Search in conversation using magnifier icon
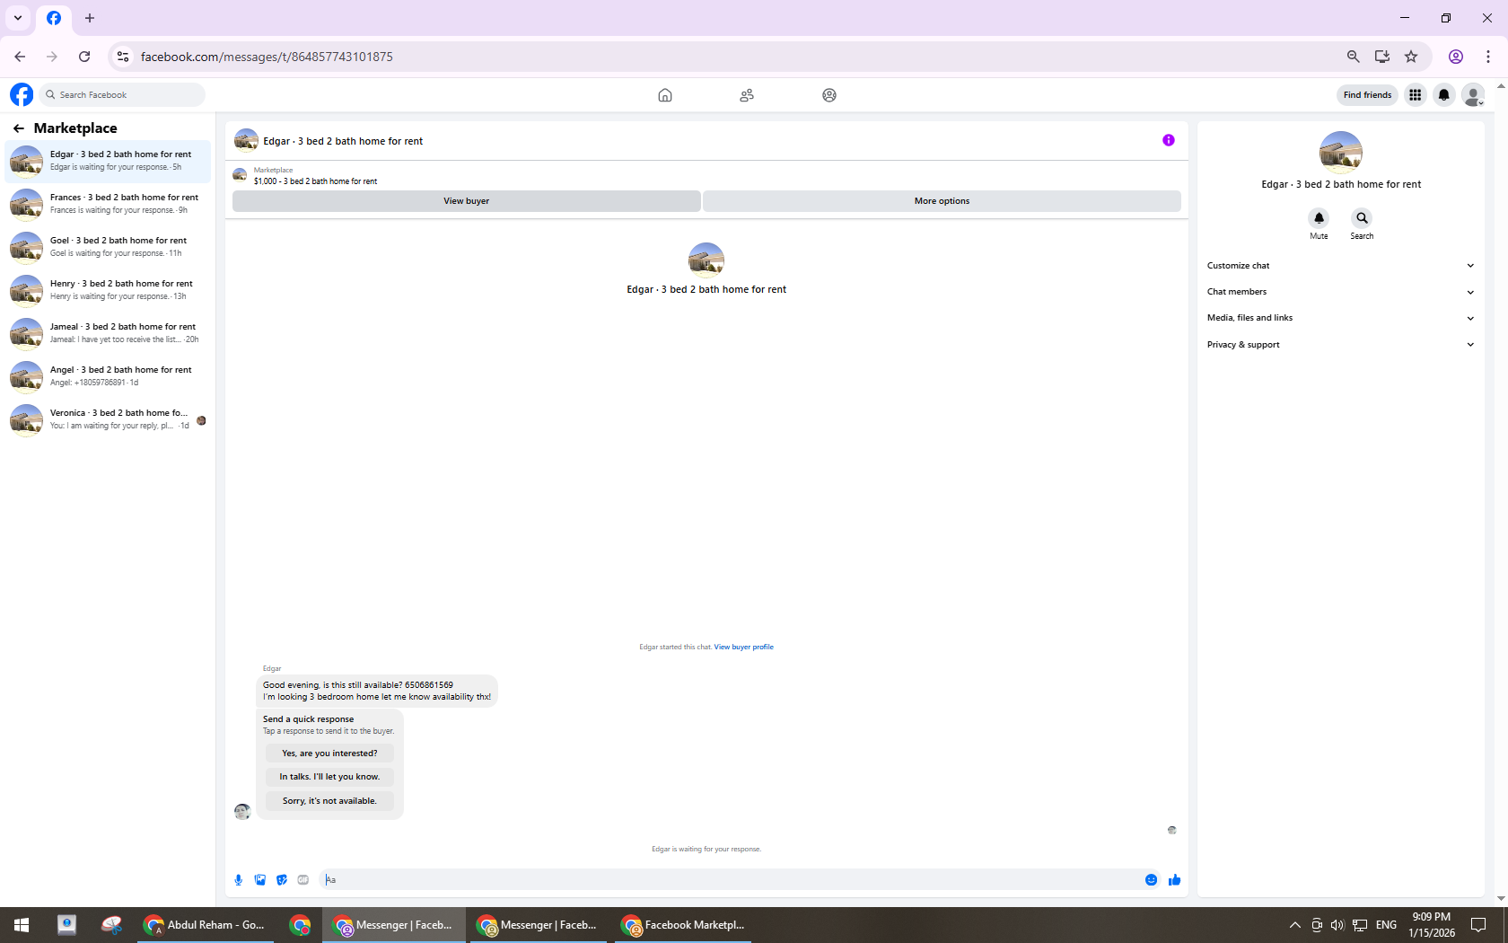This screenshot has height=943, width=1508. click(x=1362, y=218)
